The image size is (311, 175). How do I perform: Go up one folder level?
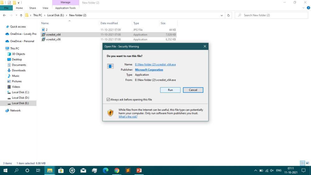[21, 15]
